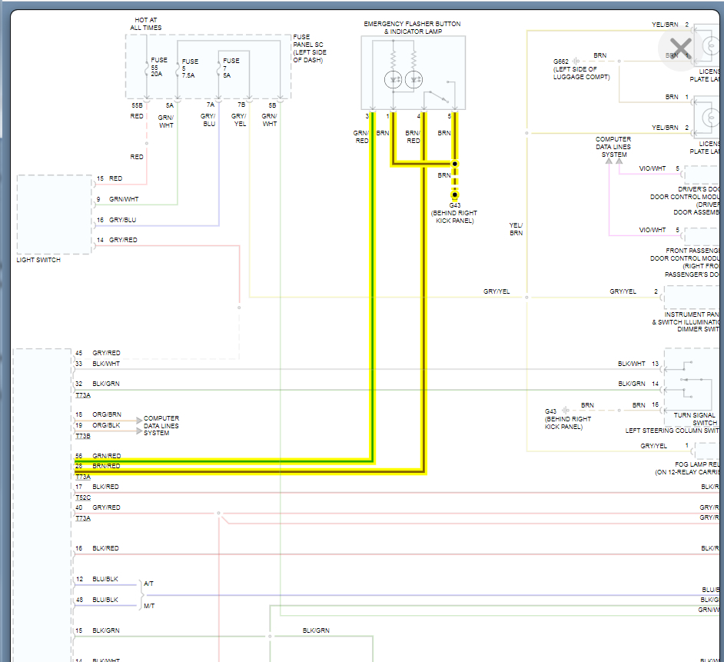Highlight the GRN/RED wire label at pin 56
724x662 pixels.
tap(107, 456)
